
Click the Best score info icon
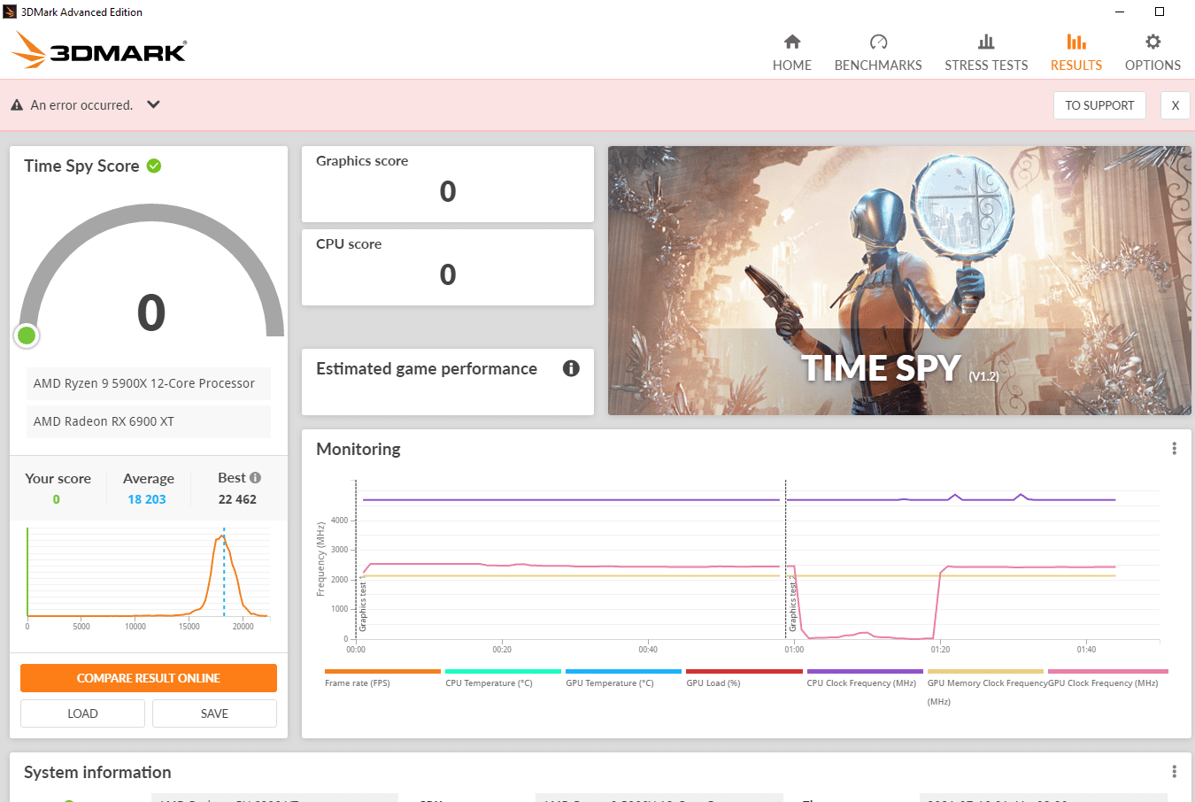click(255, 477)
